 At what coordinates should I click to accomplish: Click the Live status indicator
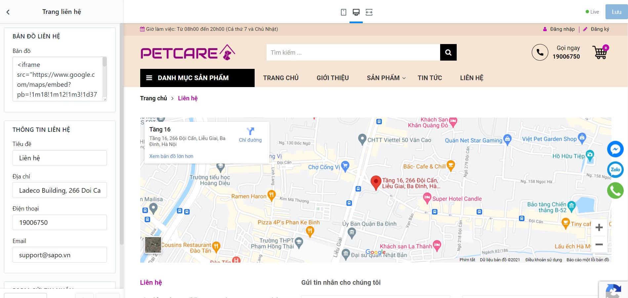click(592, 12)
